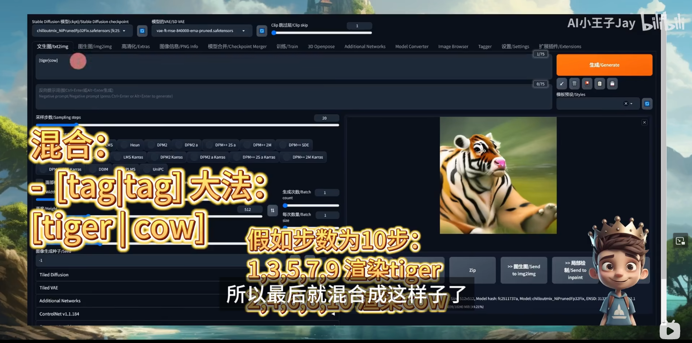Select the DPM2 a Karras sampler
Image resolution: width=692 pixels, height=343 pixels.
[208, 157]
